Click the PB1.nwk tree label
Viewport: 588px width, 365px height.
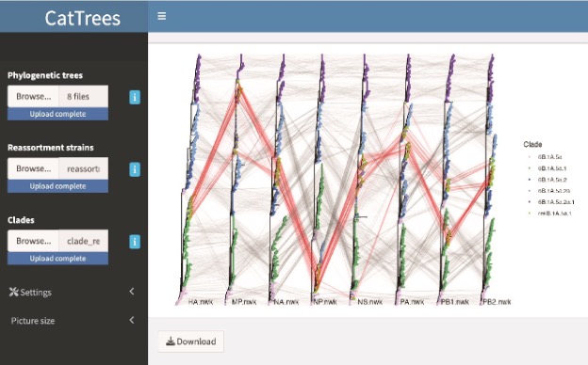coord(455,302)
